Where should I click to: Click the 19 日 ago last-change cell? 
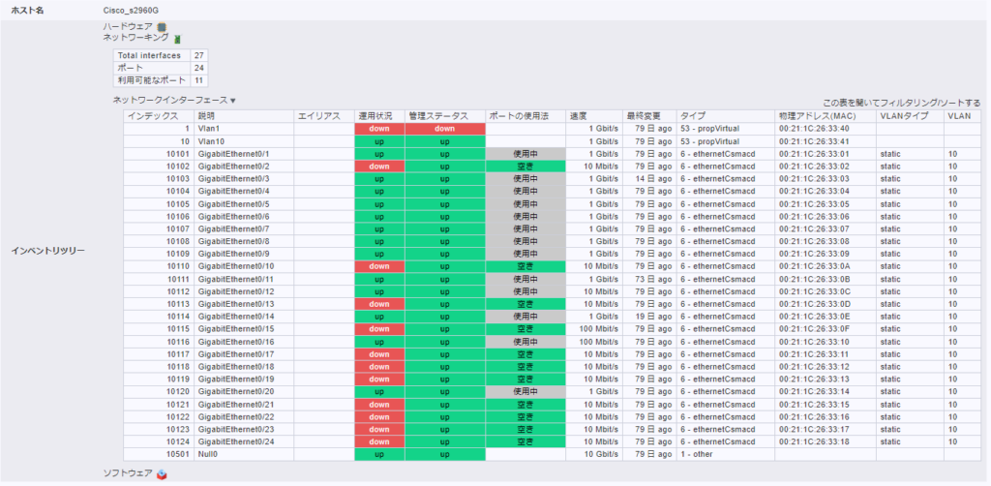coord(649,316)
